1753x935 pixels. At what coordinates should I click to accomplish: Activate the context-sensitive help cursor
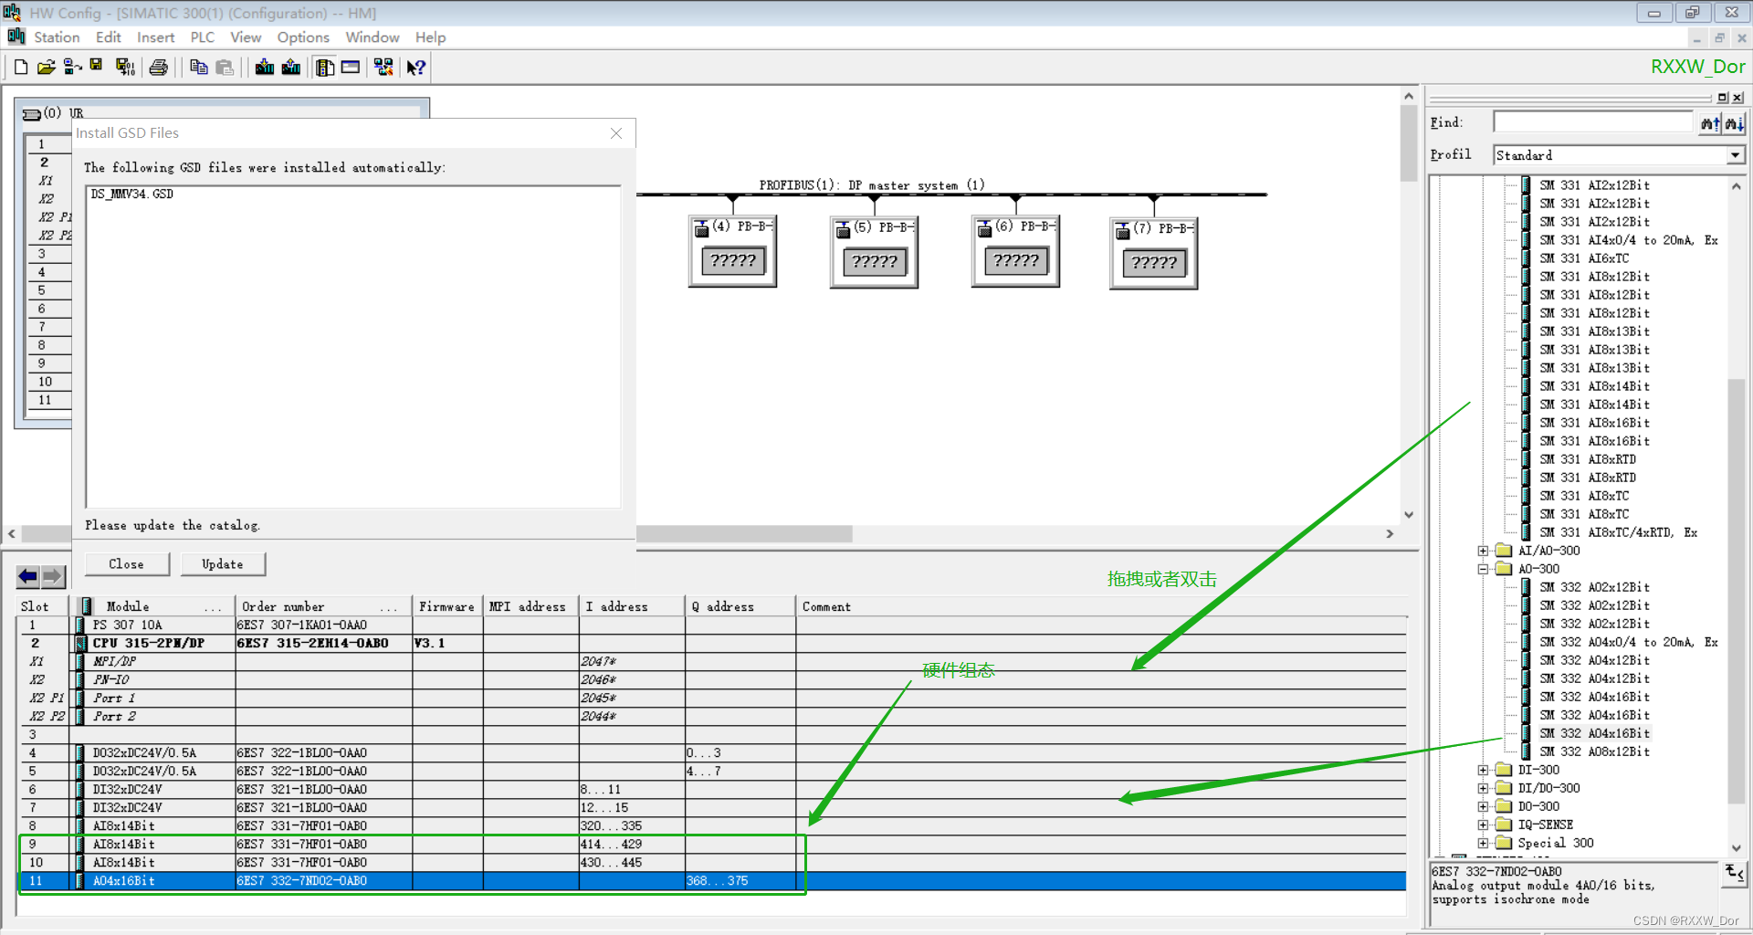click(x=415, y=67)
